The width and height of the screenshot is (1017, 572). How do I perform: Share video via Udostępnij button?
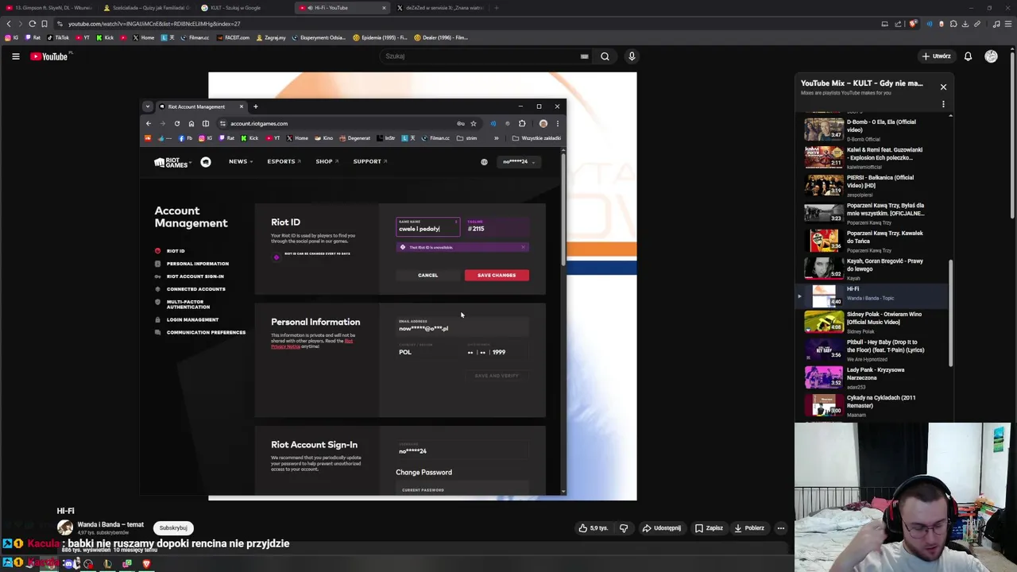(x=662, y=528)
